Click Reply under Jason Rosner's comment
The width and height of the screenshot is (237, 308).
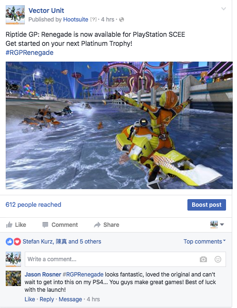(x=47, y=299)
